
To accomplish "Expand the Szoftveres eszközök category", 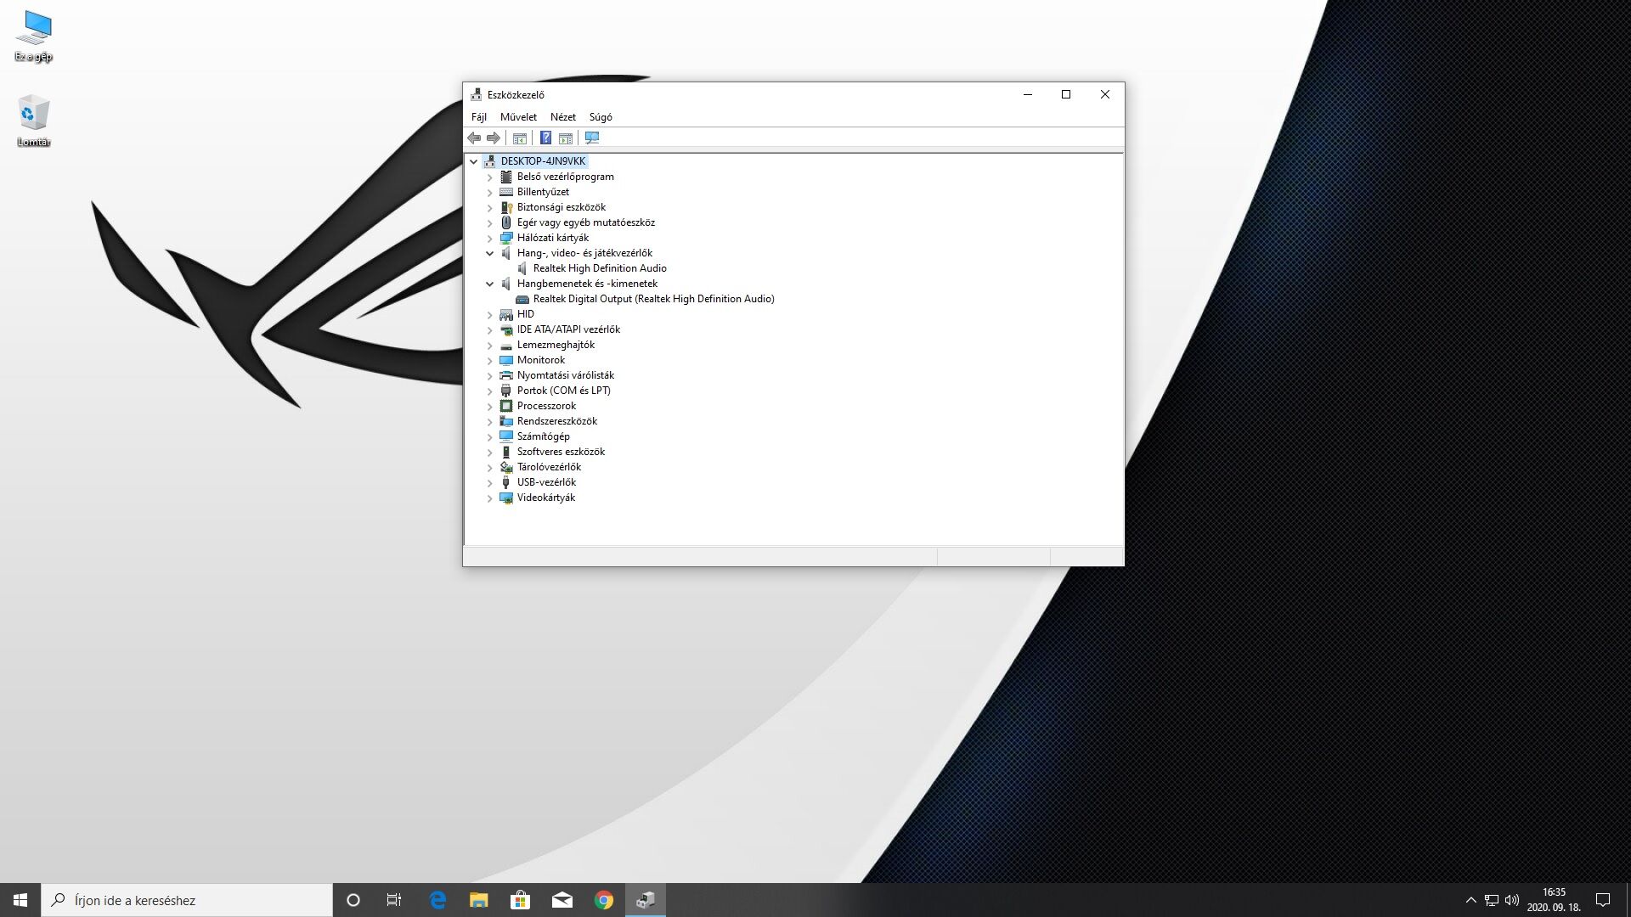I will point(490,452).
